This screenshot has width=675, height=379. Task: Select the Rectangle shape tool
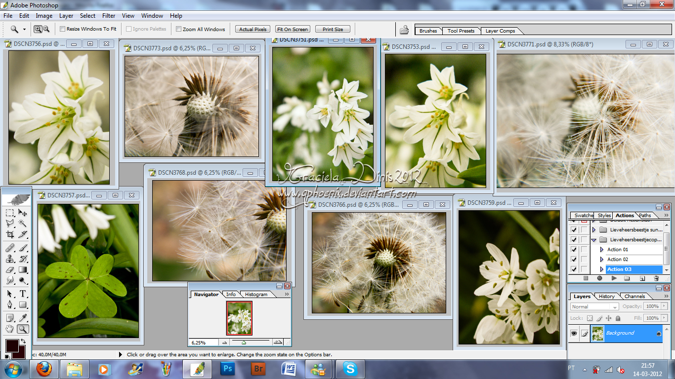[23, 304]
